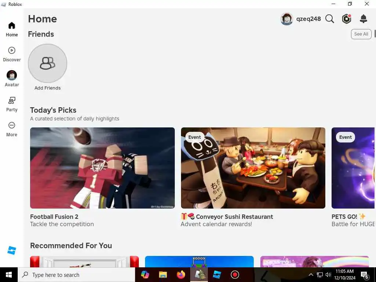
Task: Open the Home tab in sidebar
Action: coord(11,29)
